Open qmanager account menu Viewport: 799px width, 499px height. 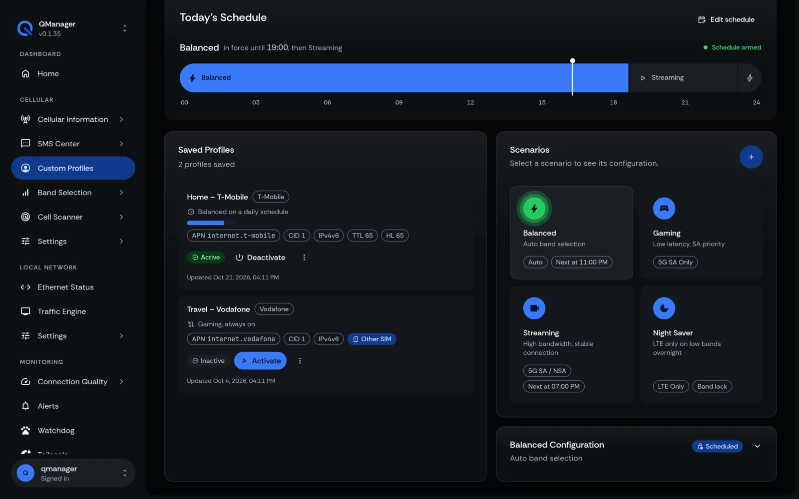[x=73, y=473]
